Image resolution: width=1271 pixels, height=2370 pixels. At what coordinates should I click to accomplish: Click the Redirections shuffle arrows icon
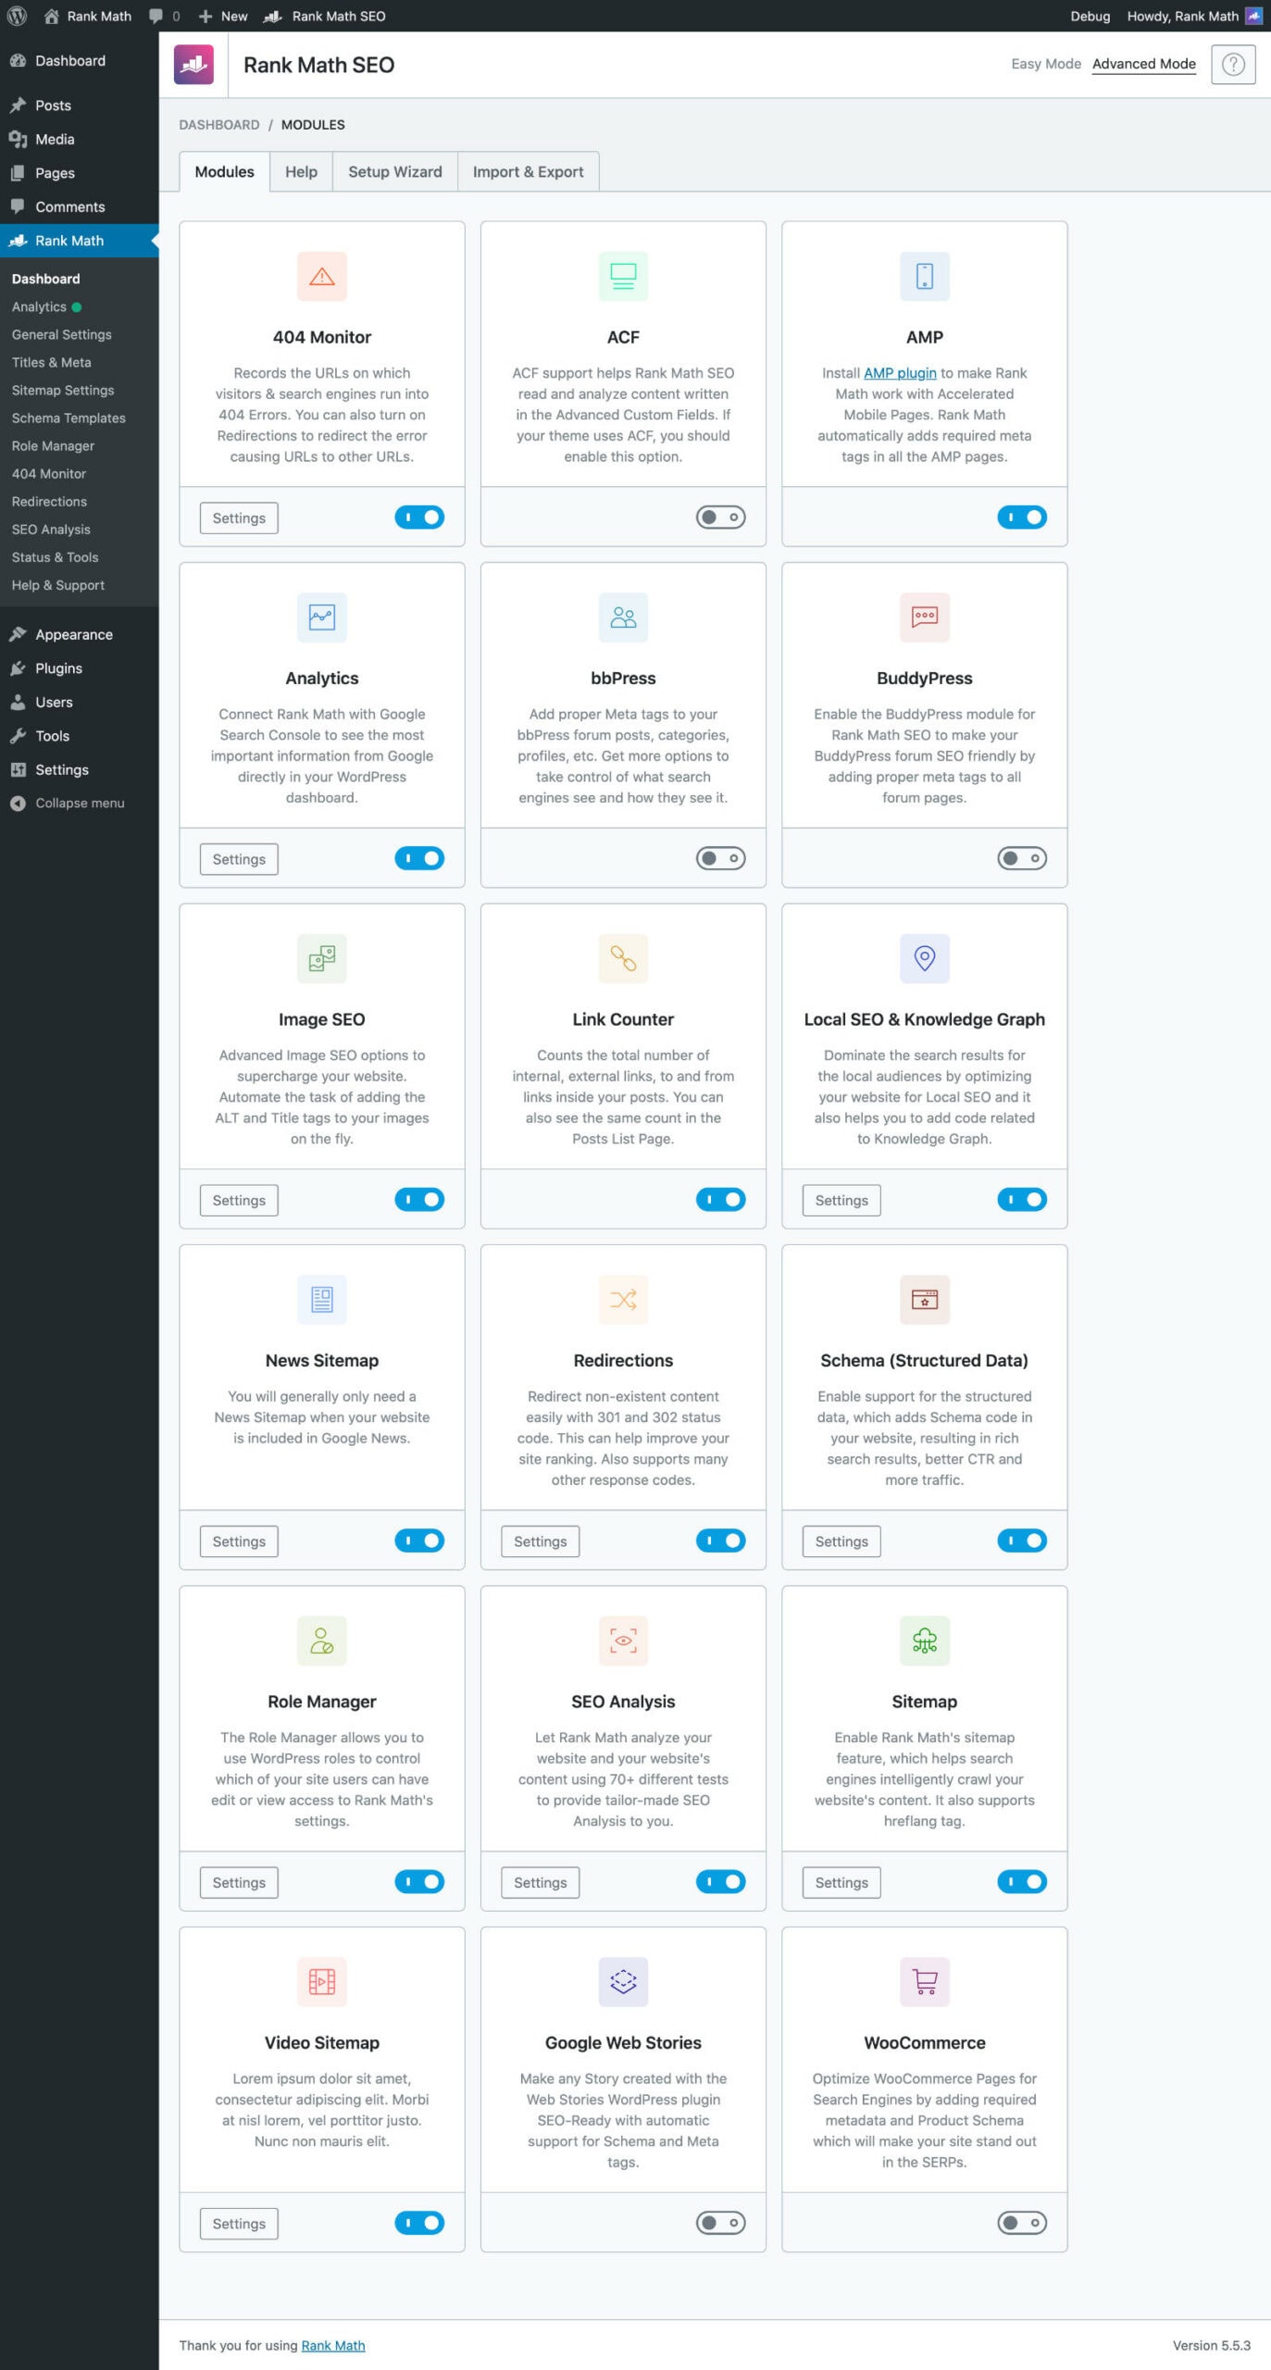(x=623, y=1300)
